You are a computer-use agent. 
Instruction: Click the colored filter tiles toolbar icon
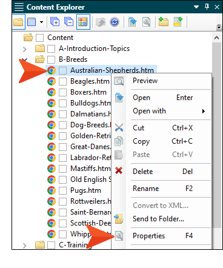pyautogui.click(x=83, y=22)
